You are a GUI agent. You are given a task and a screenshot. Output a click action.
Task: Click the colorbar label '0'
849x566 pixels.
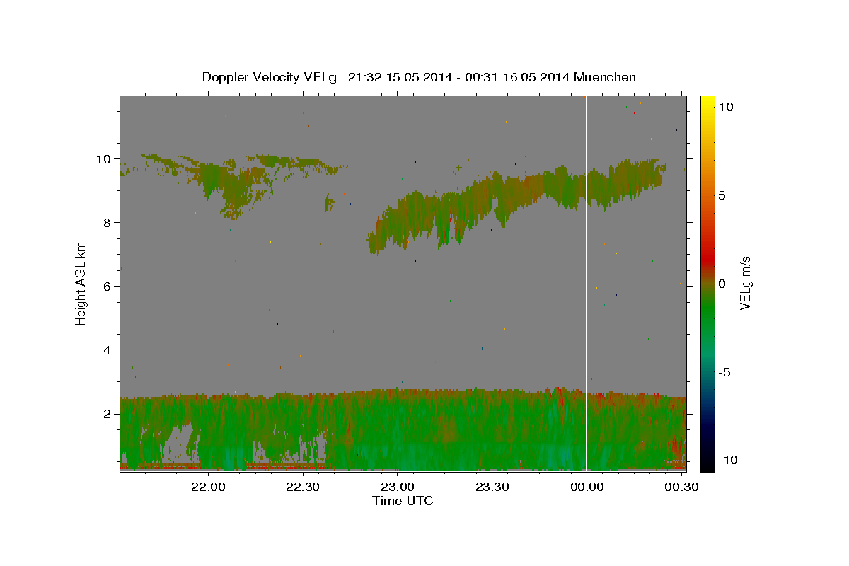tap(722, 284)
